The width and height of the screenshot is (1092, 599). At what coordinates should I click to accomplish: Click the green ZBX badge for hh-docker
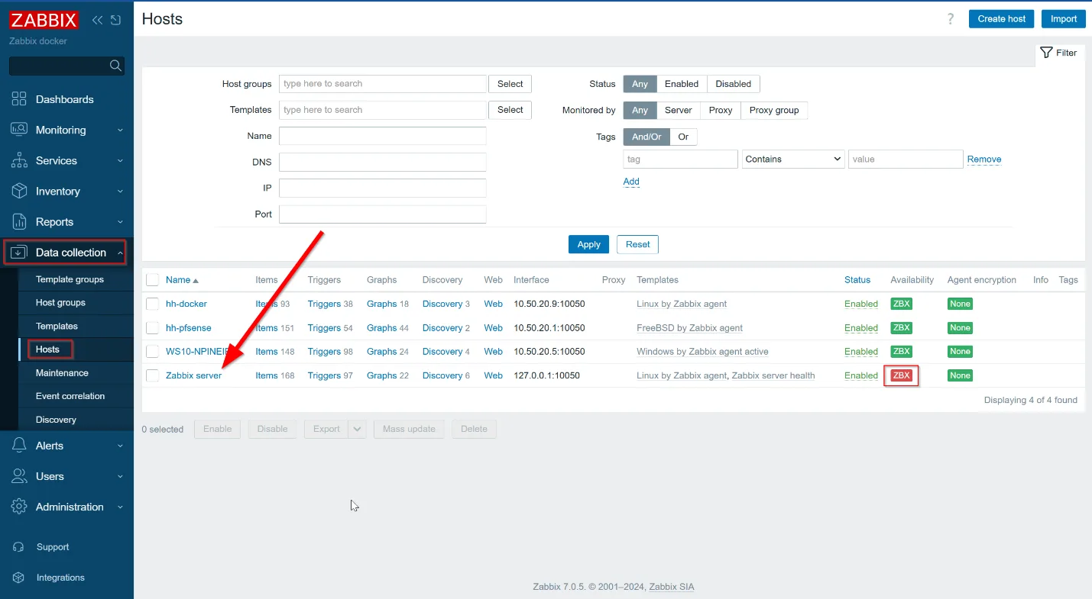902,304
